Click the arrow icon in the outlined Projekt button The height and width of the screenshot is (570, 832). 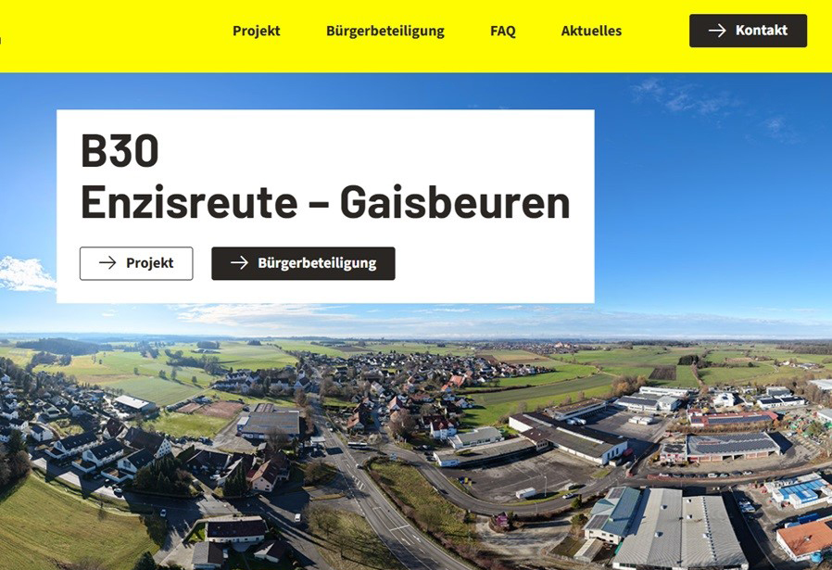point(107,262)
